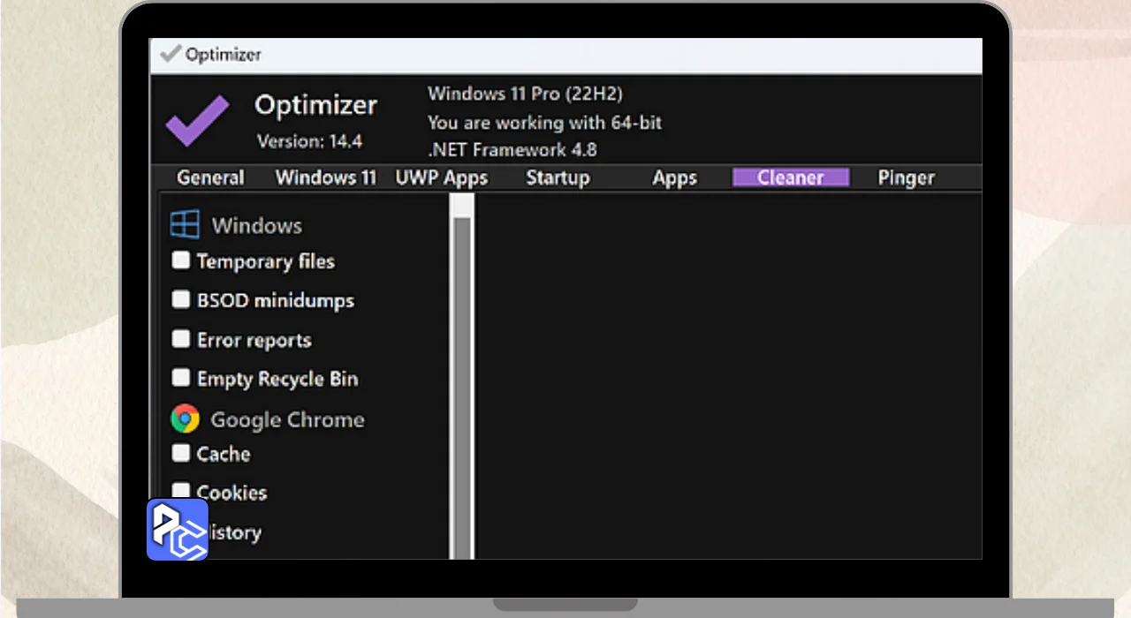Click the Google Chrome icon
Image resolution: width=1131 pixels, height=618 pixels.
click(x=185, y=419)
